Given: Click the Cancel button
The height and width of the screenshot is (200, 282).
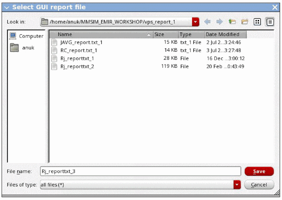Looking at the screenshot, I should [259, 185].
